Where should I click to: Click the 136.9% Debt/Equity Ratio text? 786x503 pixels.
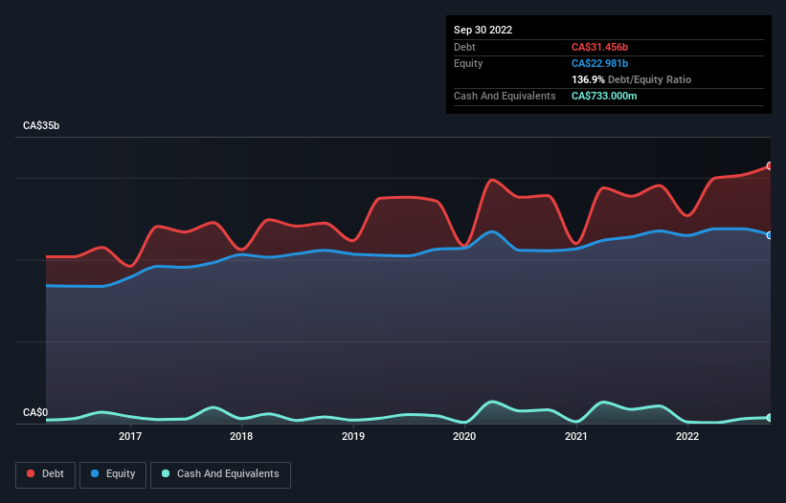click(x=631, y=79)
